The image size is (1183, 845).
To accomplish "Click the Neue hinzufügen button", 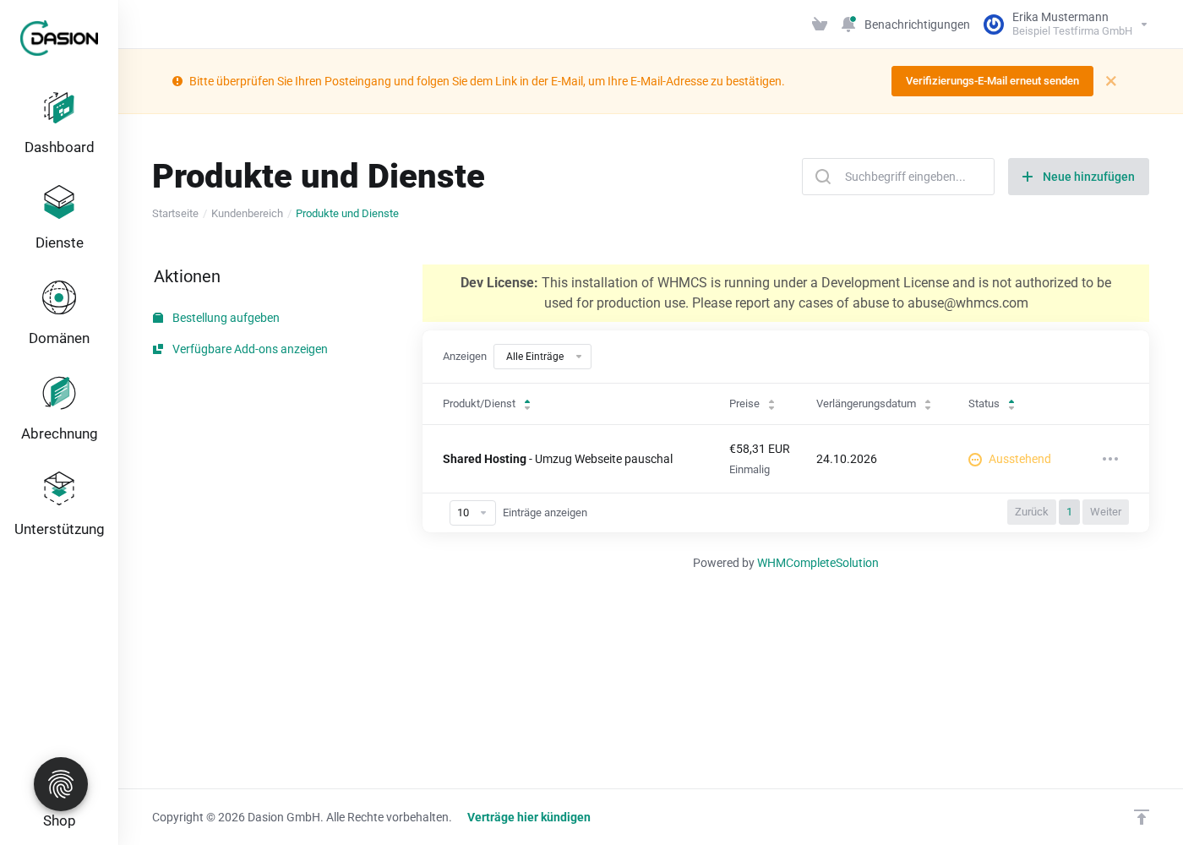I will pyautogui.click(x=1078, y=177).
